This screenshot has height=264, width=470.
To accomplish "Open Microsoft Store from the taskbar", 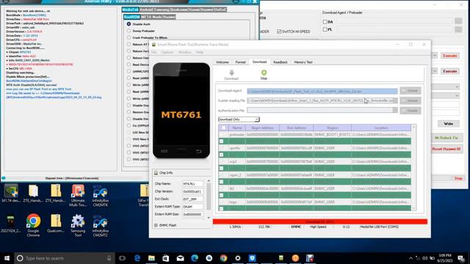I will tap(166, 258).
